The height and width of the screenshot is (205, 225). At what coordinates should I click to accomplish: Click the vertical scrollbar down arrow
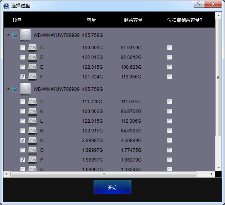coord(218,168)
